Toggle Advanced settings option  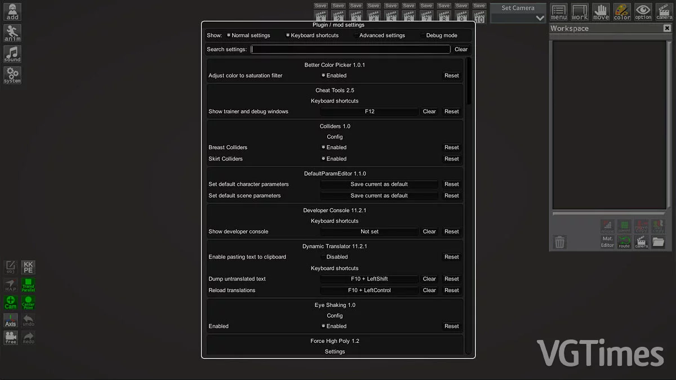[x=379, y=35]
